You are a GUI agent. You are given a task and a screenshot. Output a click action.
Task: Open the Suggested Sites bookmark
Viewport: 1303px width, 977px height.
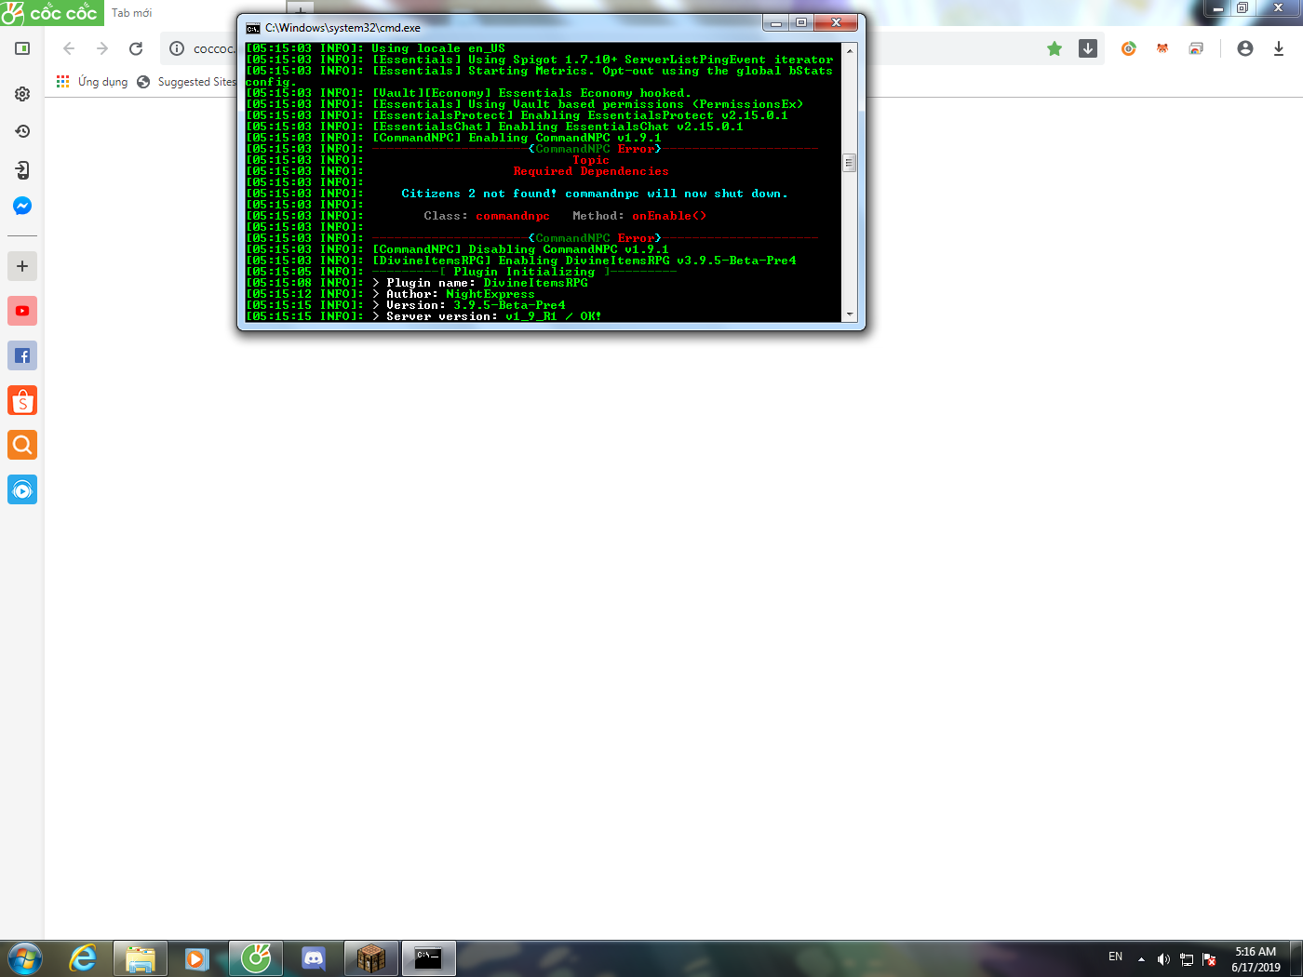point(186,82)
